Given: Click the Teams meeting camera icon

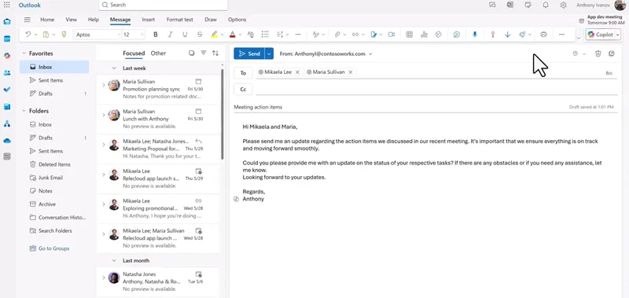Looking at the screenshot, I should pos(392,35).
